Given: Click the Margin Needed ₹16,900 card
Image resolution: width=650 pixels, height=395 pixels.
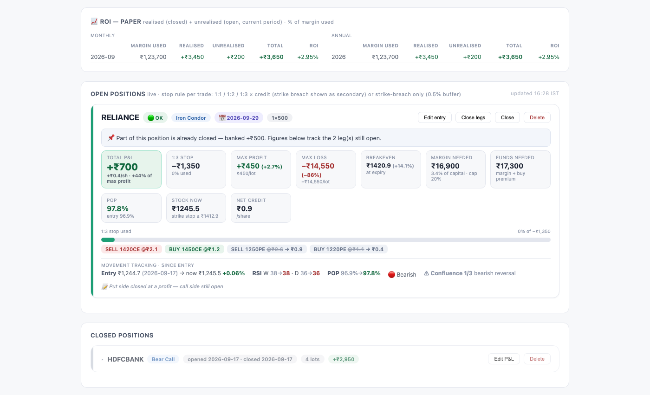Looking at the screenshot, I should click(x=455, y=169).
